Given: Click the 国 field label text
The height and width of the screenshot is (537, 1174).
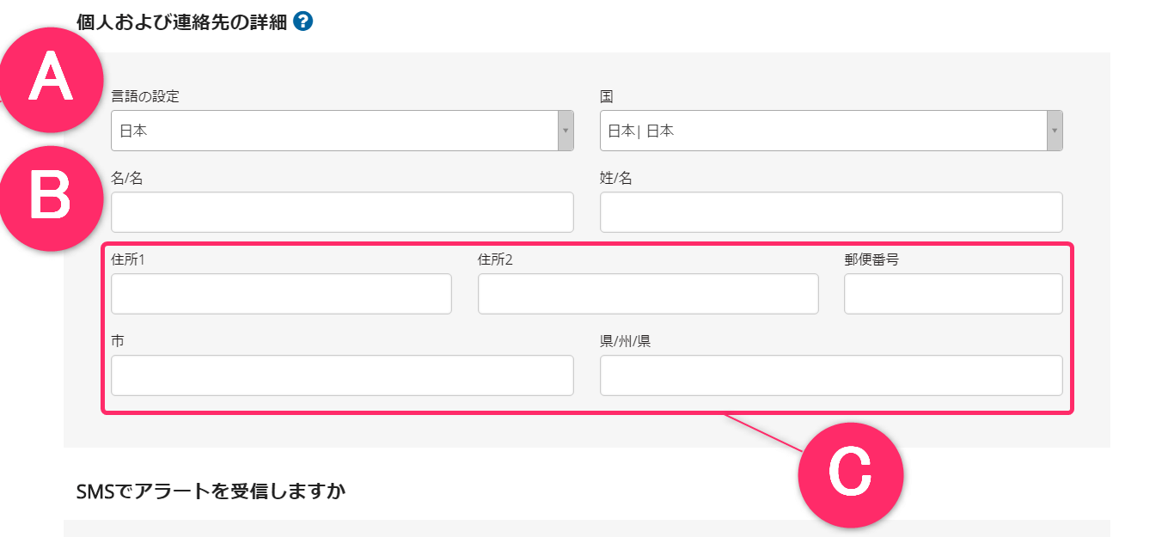Looking at the screenshot, I should coord(607,96).
